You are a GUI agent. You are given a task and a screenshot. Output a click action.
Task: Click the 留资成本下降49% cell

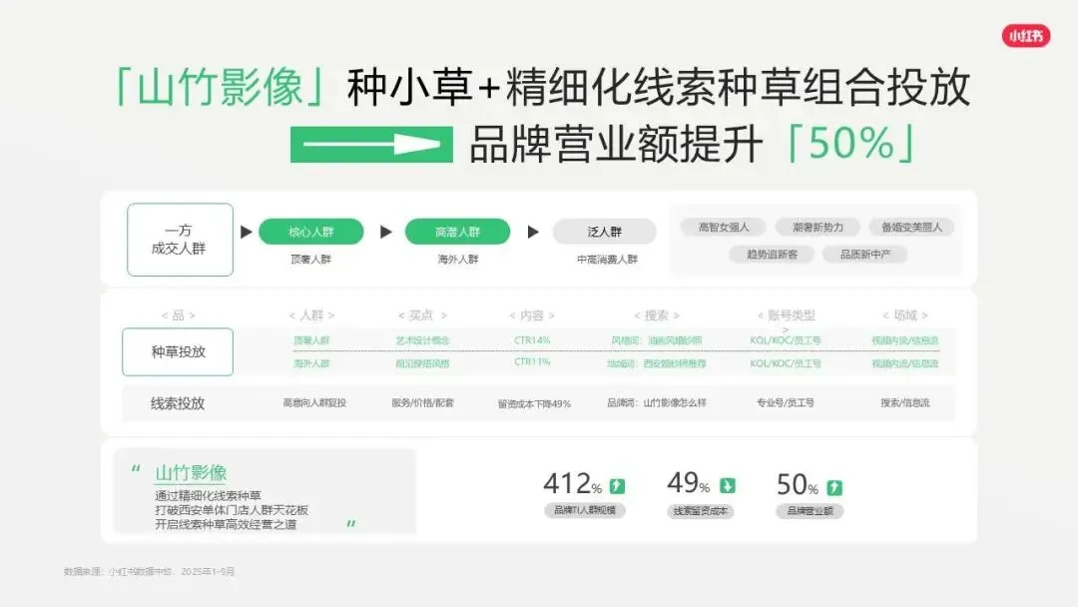[534, 404]
